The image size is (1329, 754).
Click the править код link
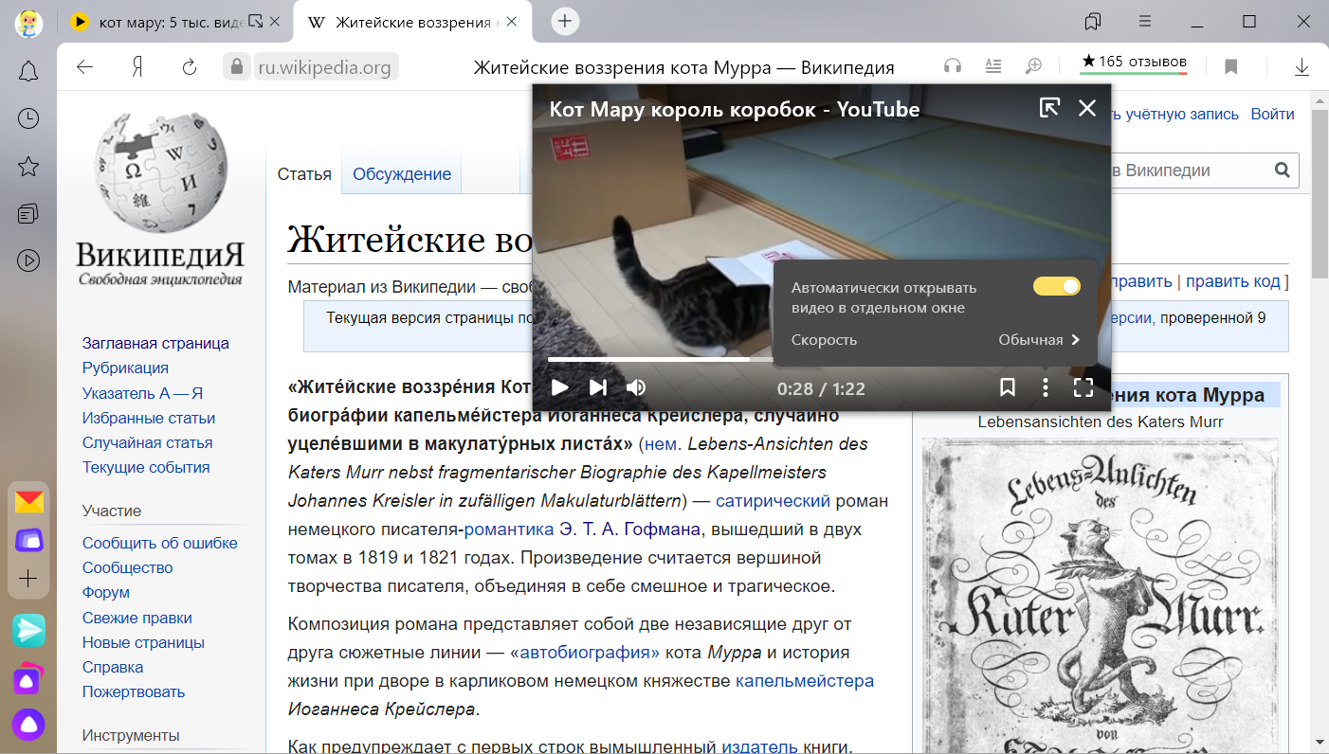tap(1233, 281)
